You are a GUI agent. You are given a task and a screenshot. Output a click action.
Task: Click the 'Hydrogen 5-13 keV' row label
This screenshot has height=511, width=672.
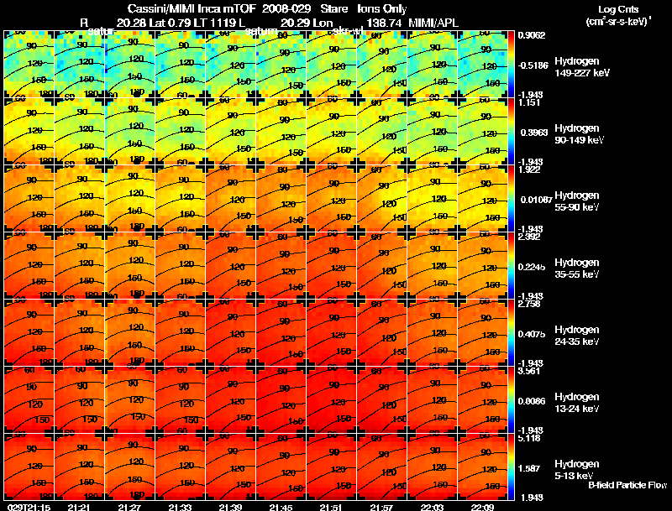point(577,470)
